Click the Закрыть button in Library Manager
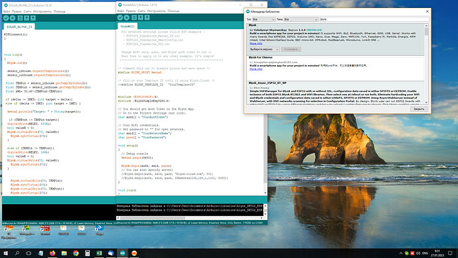The height and width of the screenshot is (258, 458). pos(419,109)
